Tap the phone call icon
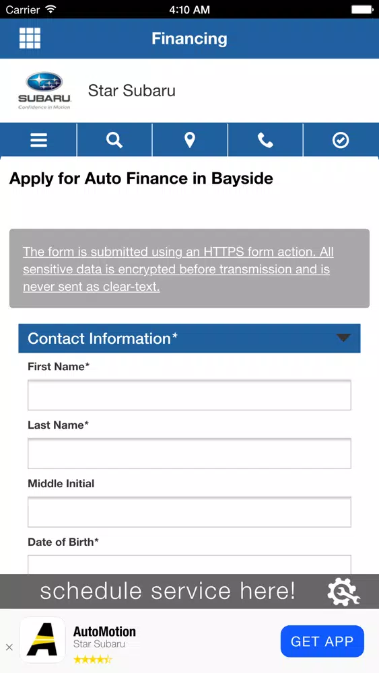The image size is (379, 673). coord(265,140)
